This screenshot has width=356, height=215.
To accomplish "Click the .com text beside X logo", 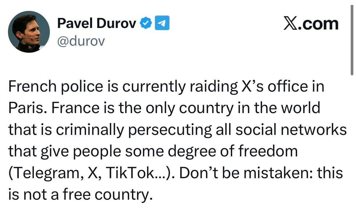I will click(318, 24).
